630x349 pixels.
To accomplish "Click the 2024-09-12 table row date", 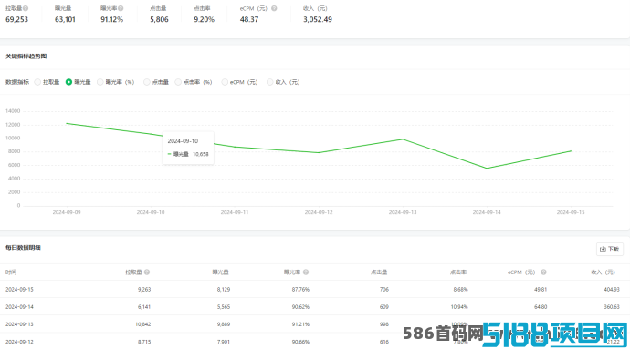I will (19, 342).
